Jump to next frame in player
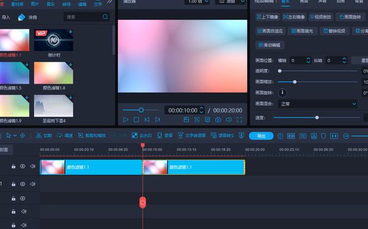Screen dimensions: 368x229 click(x=158, y=120)
